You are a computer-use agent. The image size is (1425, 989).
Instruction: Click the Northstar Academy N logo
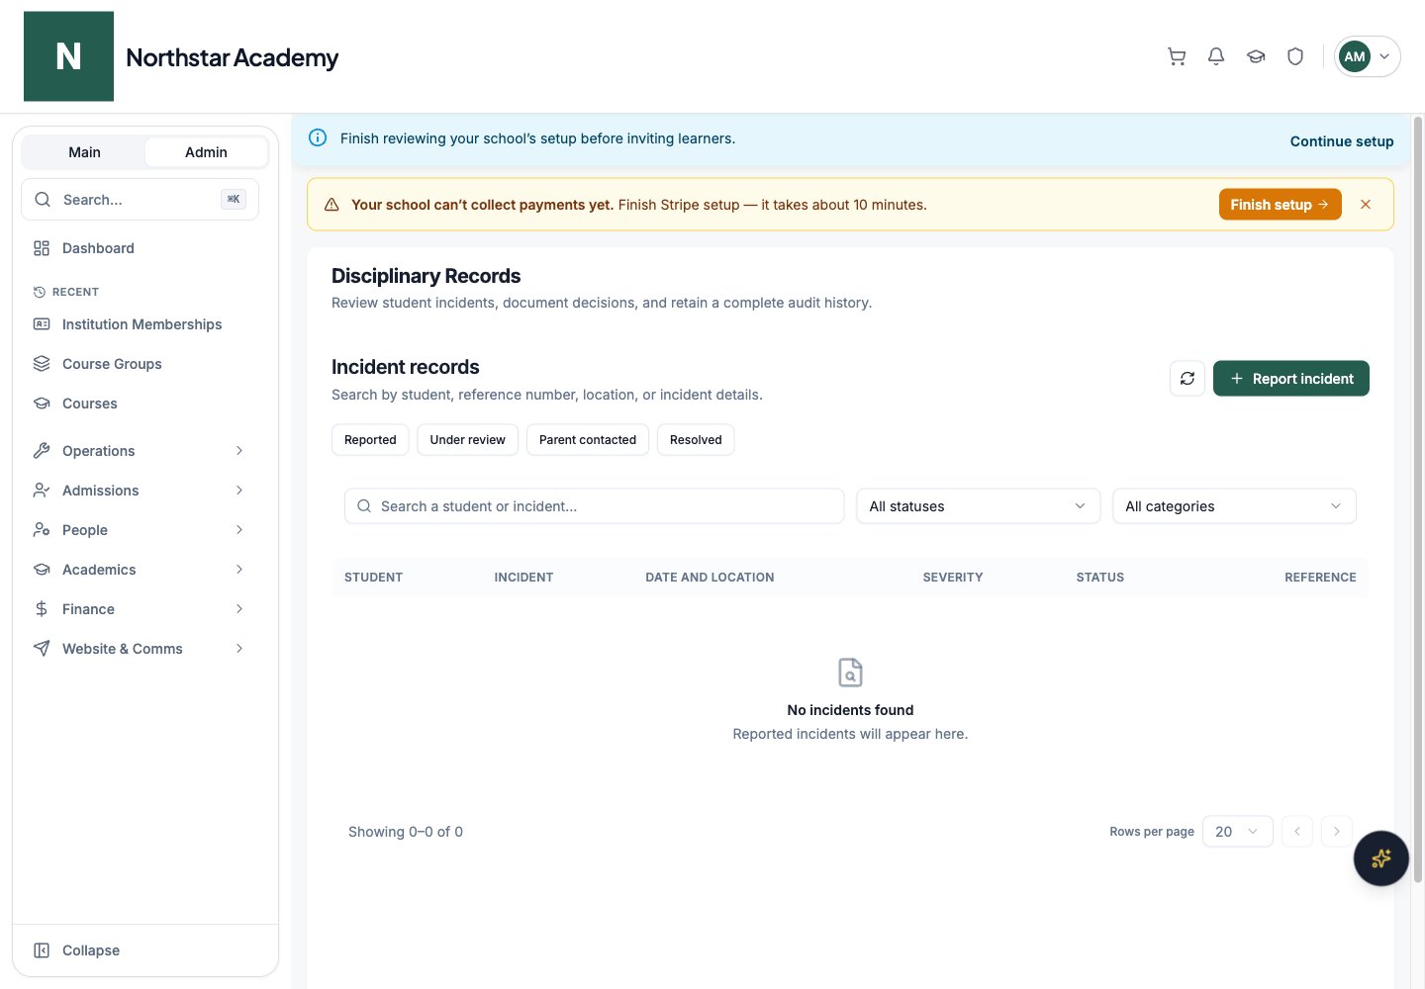coord(68,56)
